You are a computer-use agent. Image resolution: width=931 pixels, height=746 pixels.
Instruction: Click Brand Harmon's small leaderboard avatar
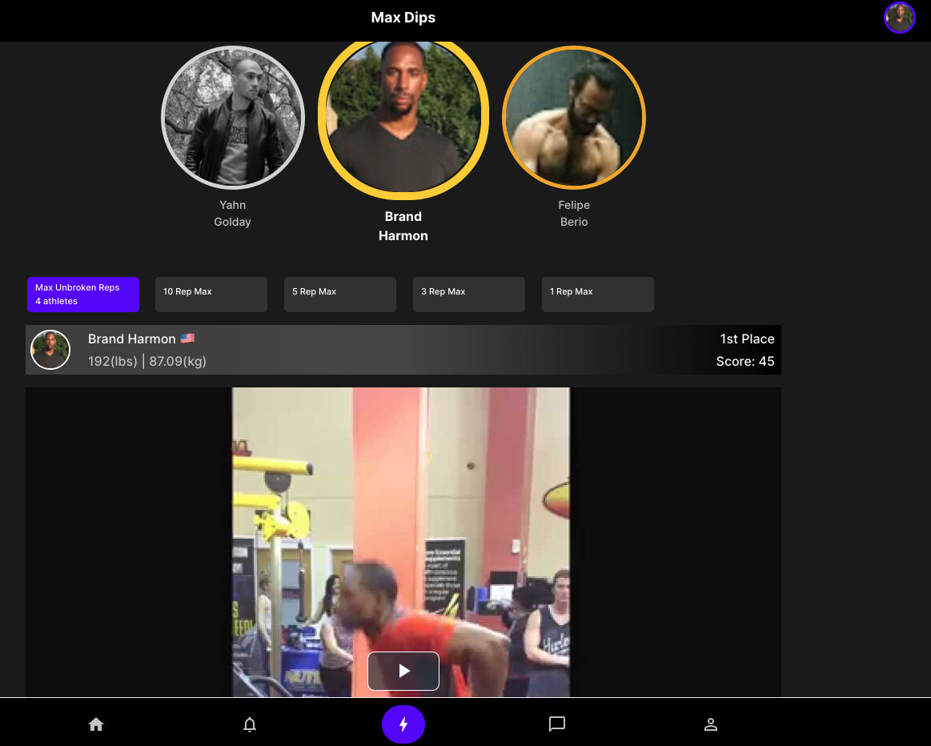pyautogui.click(x=50, y=350)
